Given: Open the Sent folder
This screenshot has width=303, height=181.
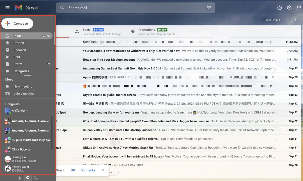Looking at the screenshot, I should (x=26, y=57).
